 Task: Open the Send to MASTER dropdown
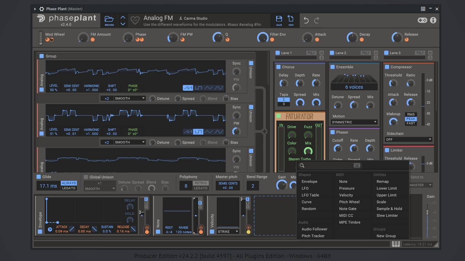(420, 185)
